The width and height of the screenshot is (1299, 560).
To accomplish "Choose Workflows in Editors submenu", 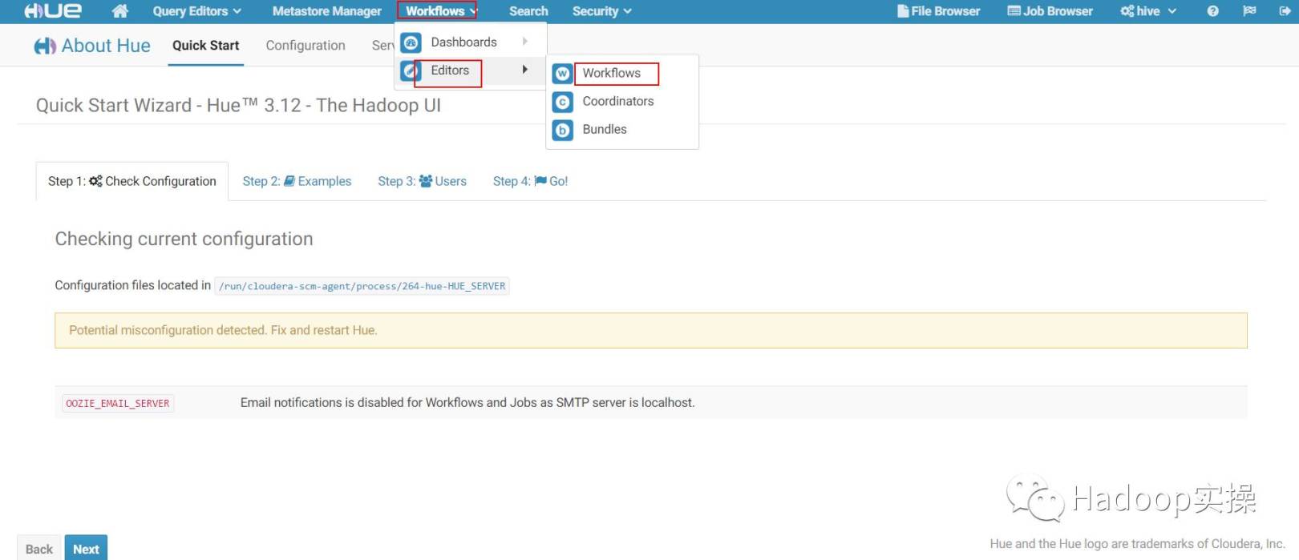I will coord(611,73).
